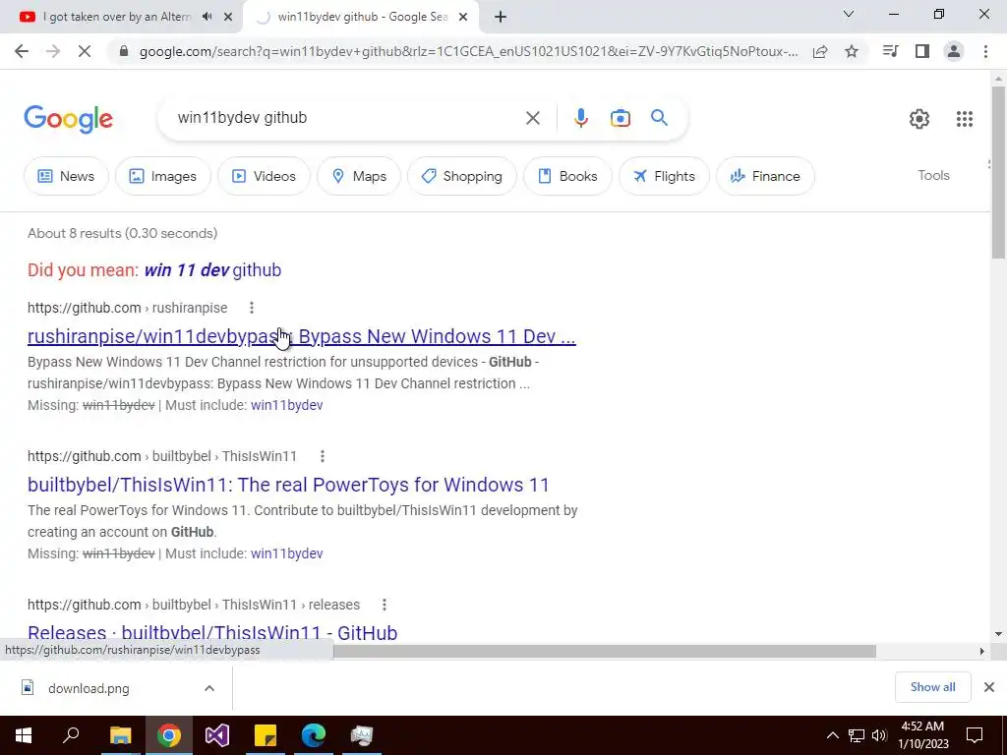Open options for builtbybel ThisIsWin11 result
1007x755 pixels.
tap(323, 456)
